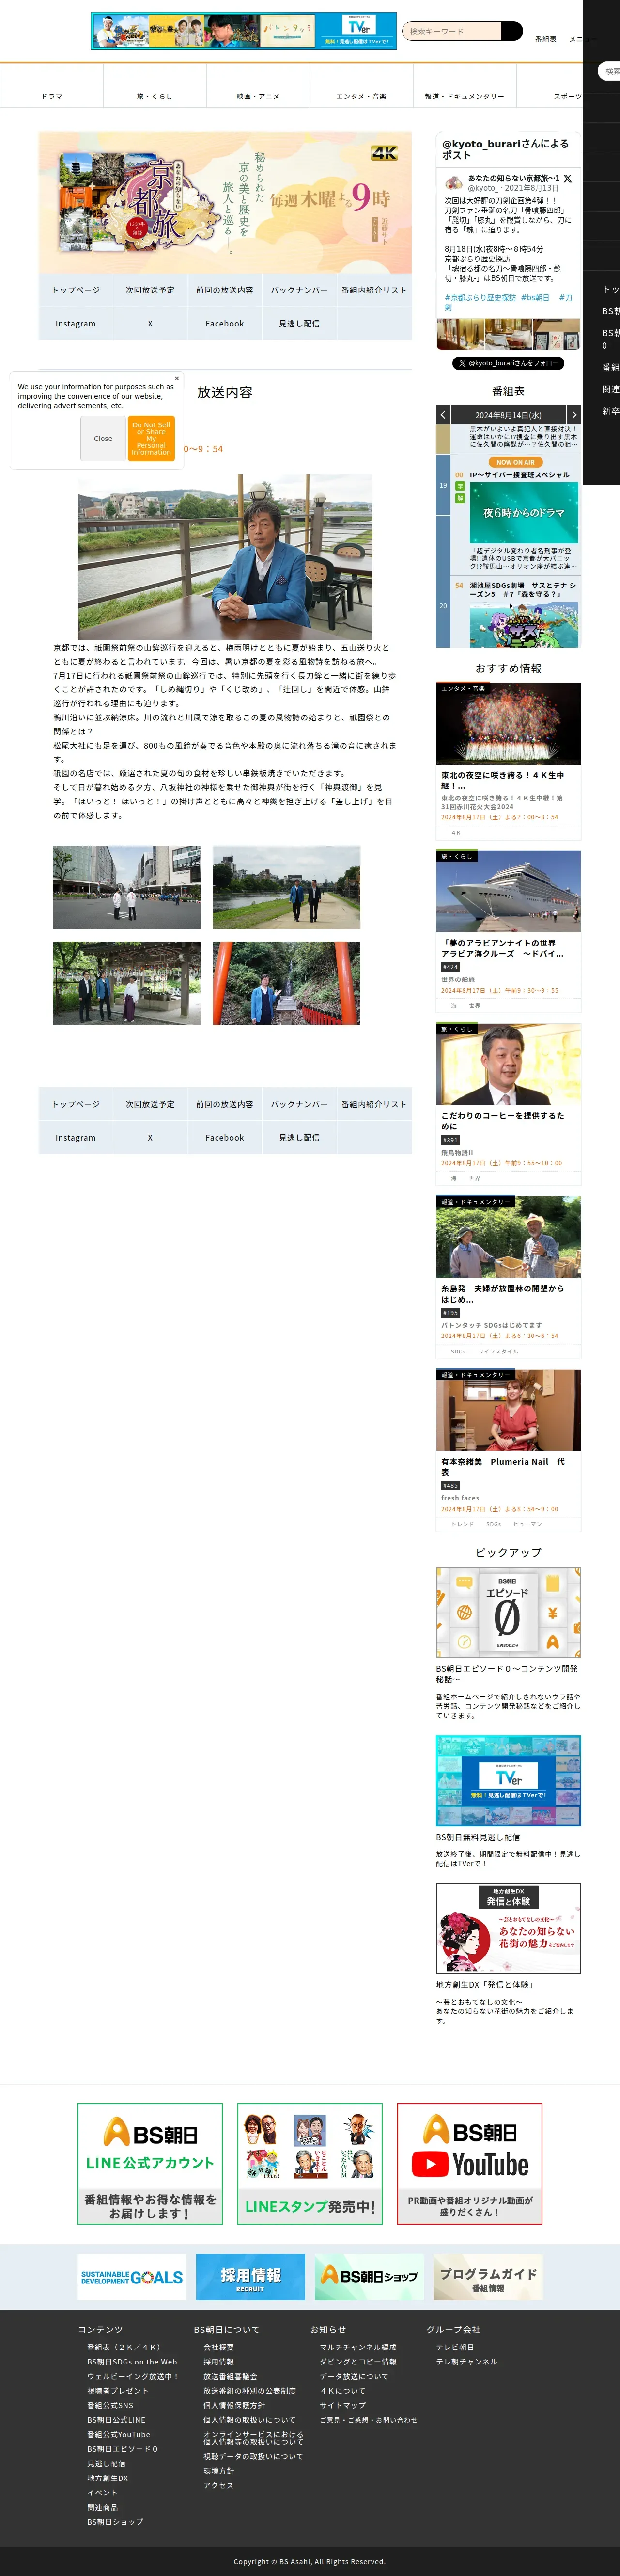The width and height of the screenshot is (620, 2576).
Task: Open Instagram link under the 京都旅 banner
Action: coord(76,324)
